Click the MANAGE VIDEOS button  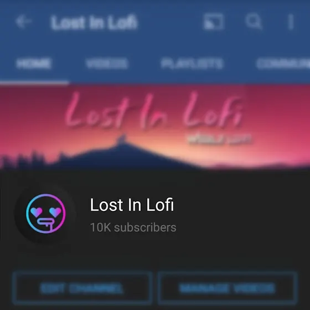point(228,288)
